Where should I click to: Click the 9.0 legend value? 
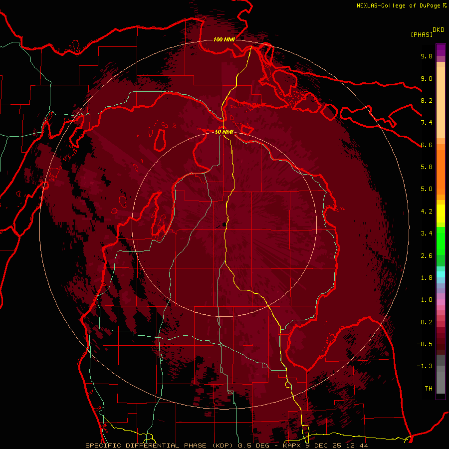427,78
